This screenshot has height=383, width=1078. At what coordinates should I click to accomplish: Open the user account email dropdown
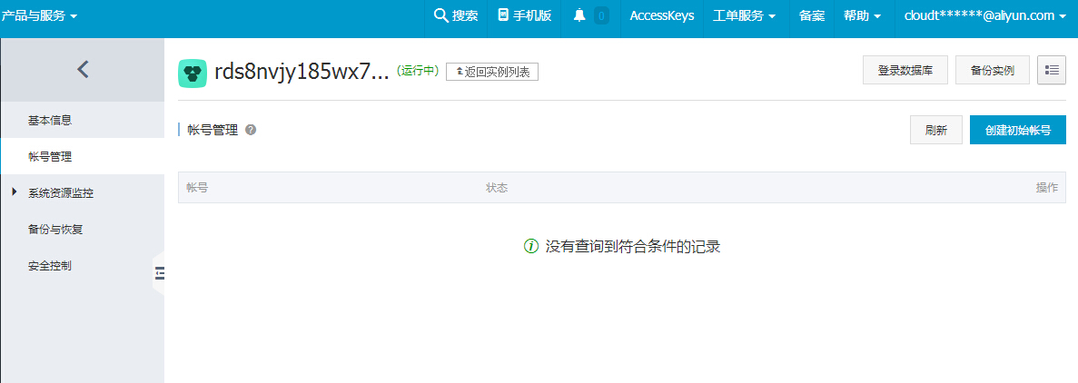pyautogui.click(x=984, y=15)
